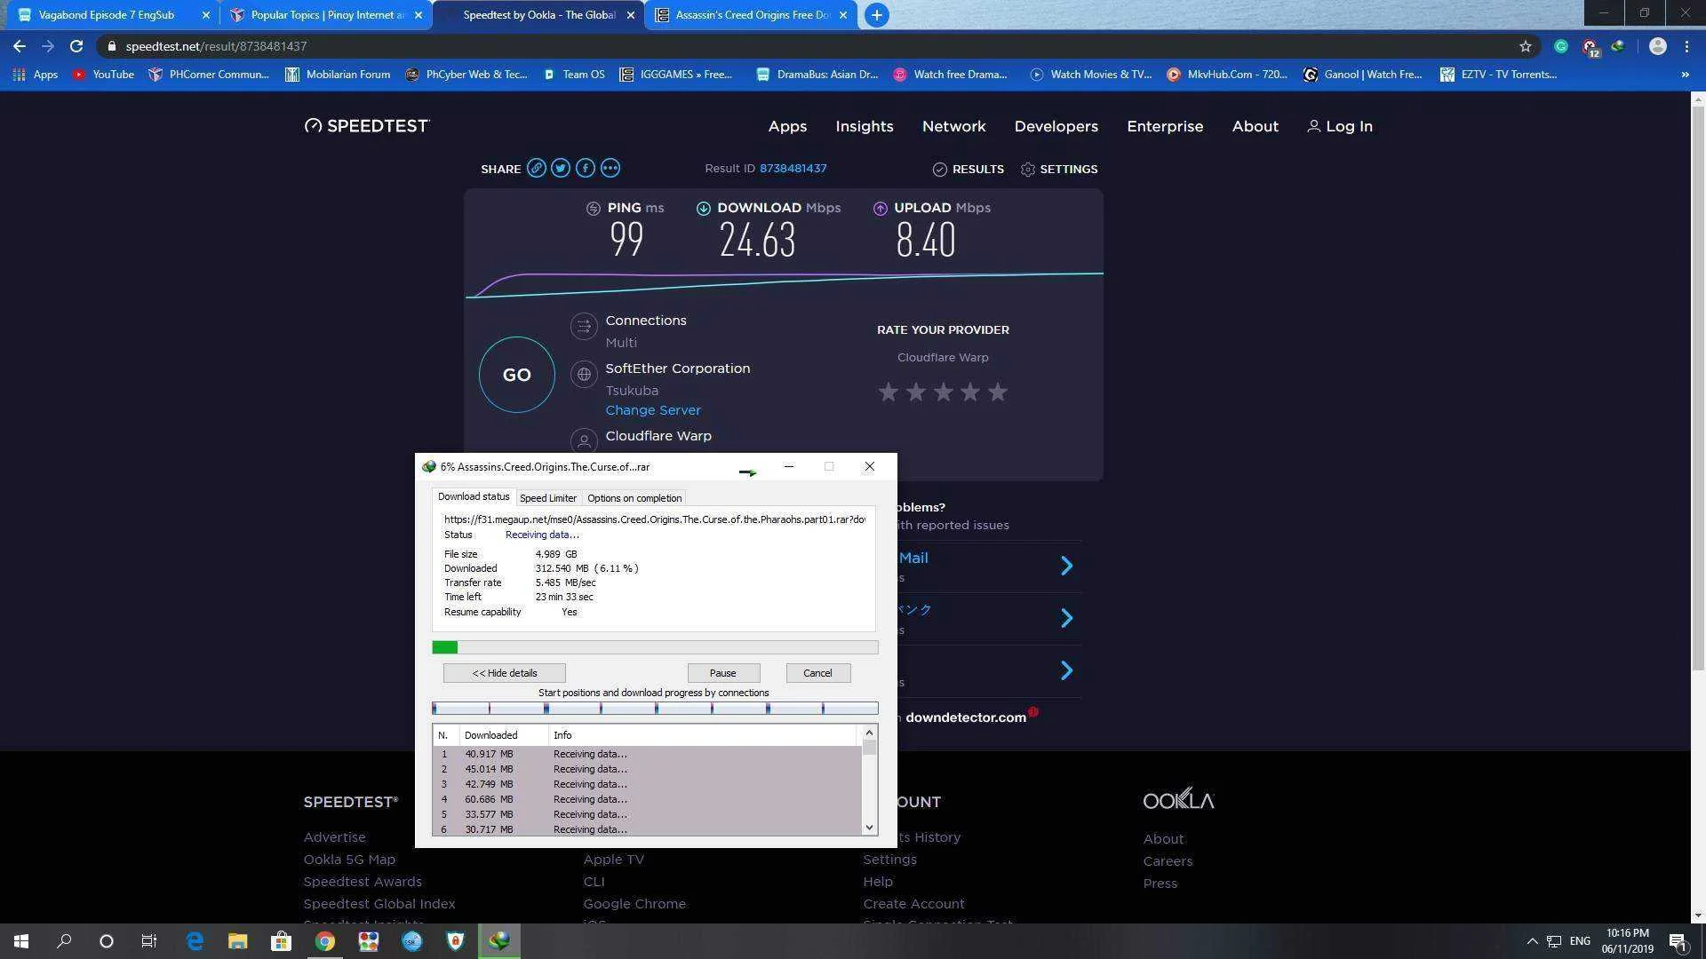This screenshot has height=959, width=1706.
Task: Reload the speedtest page
Action: click(76, 46)
